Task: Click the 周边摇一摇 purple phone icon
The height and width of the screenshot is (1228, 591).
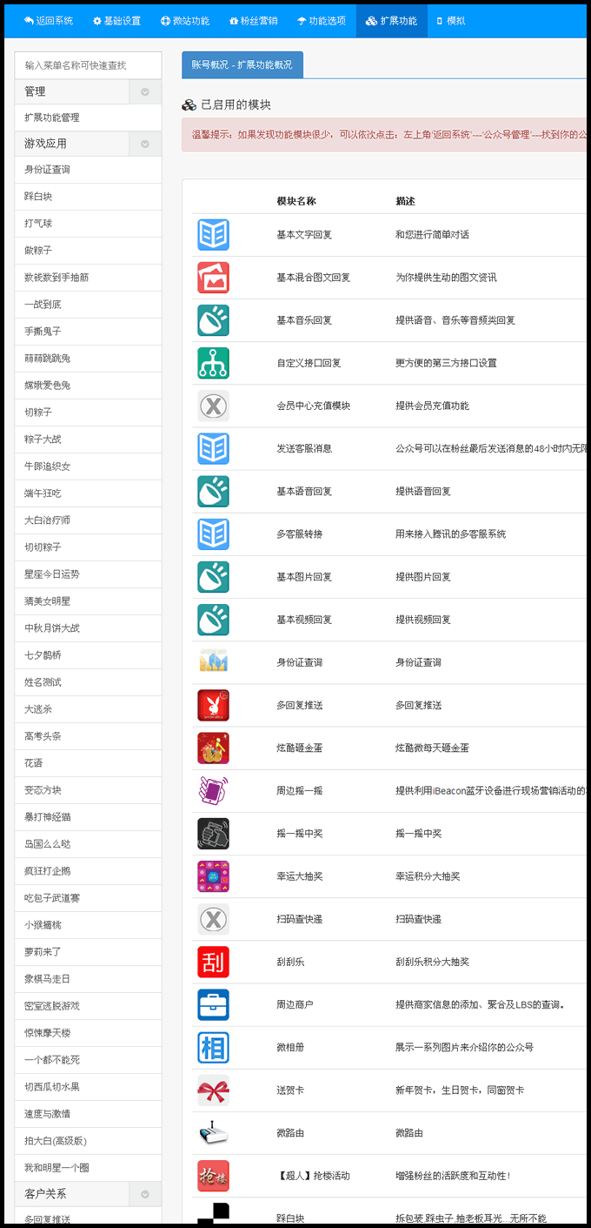Action: tap(213, 790)
